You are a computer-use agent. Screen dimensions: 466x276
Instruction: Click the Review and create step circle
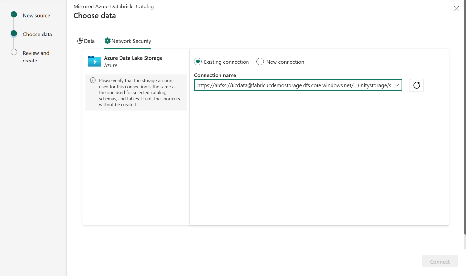tap(14, 52)
